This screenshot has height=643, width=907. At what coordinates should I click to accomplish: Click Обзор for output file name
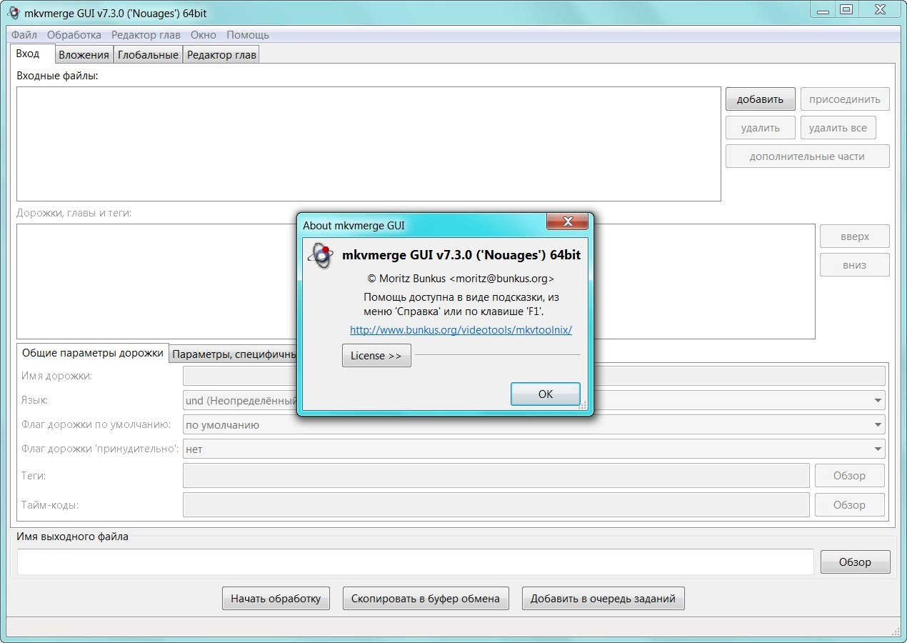point(855,562)
